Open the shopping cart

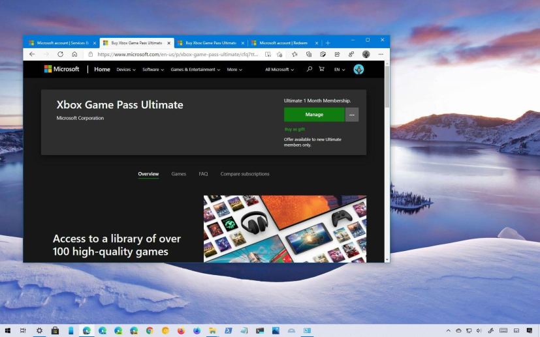(321, 69)
